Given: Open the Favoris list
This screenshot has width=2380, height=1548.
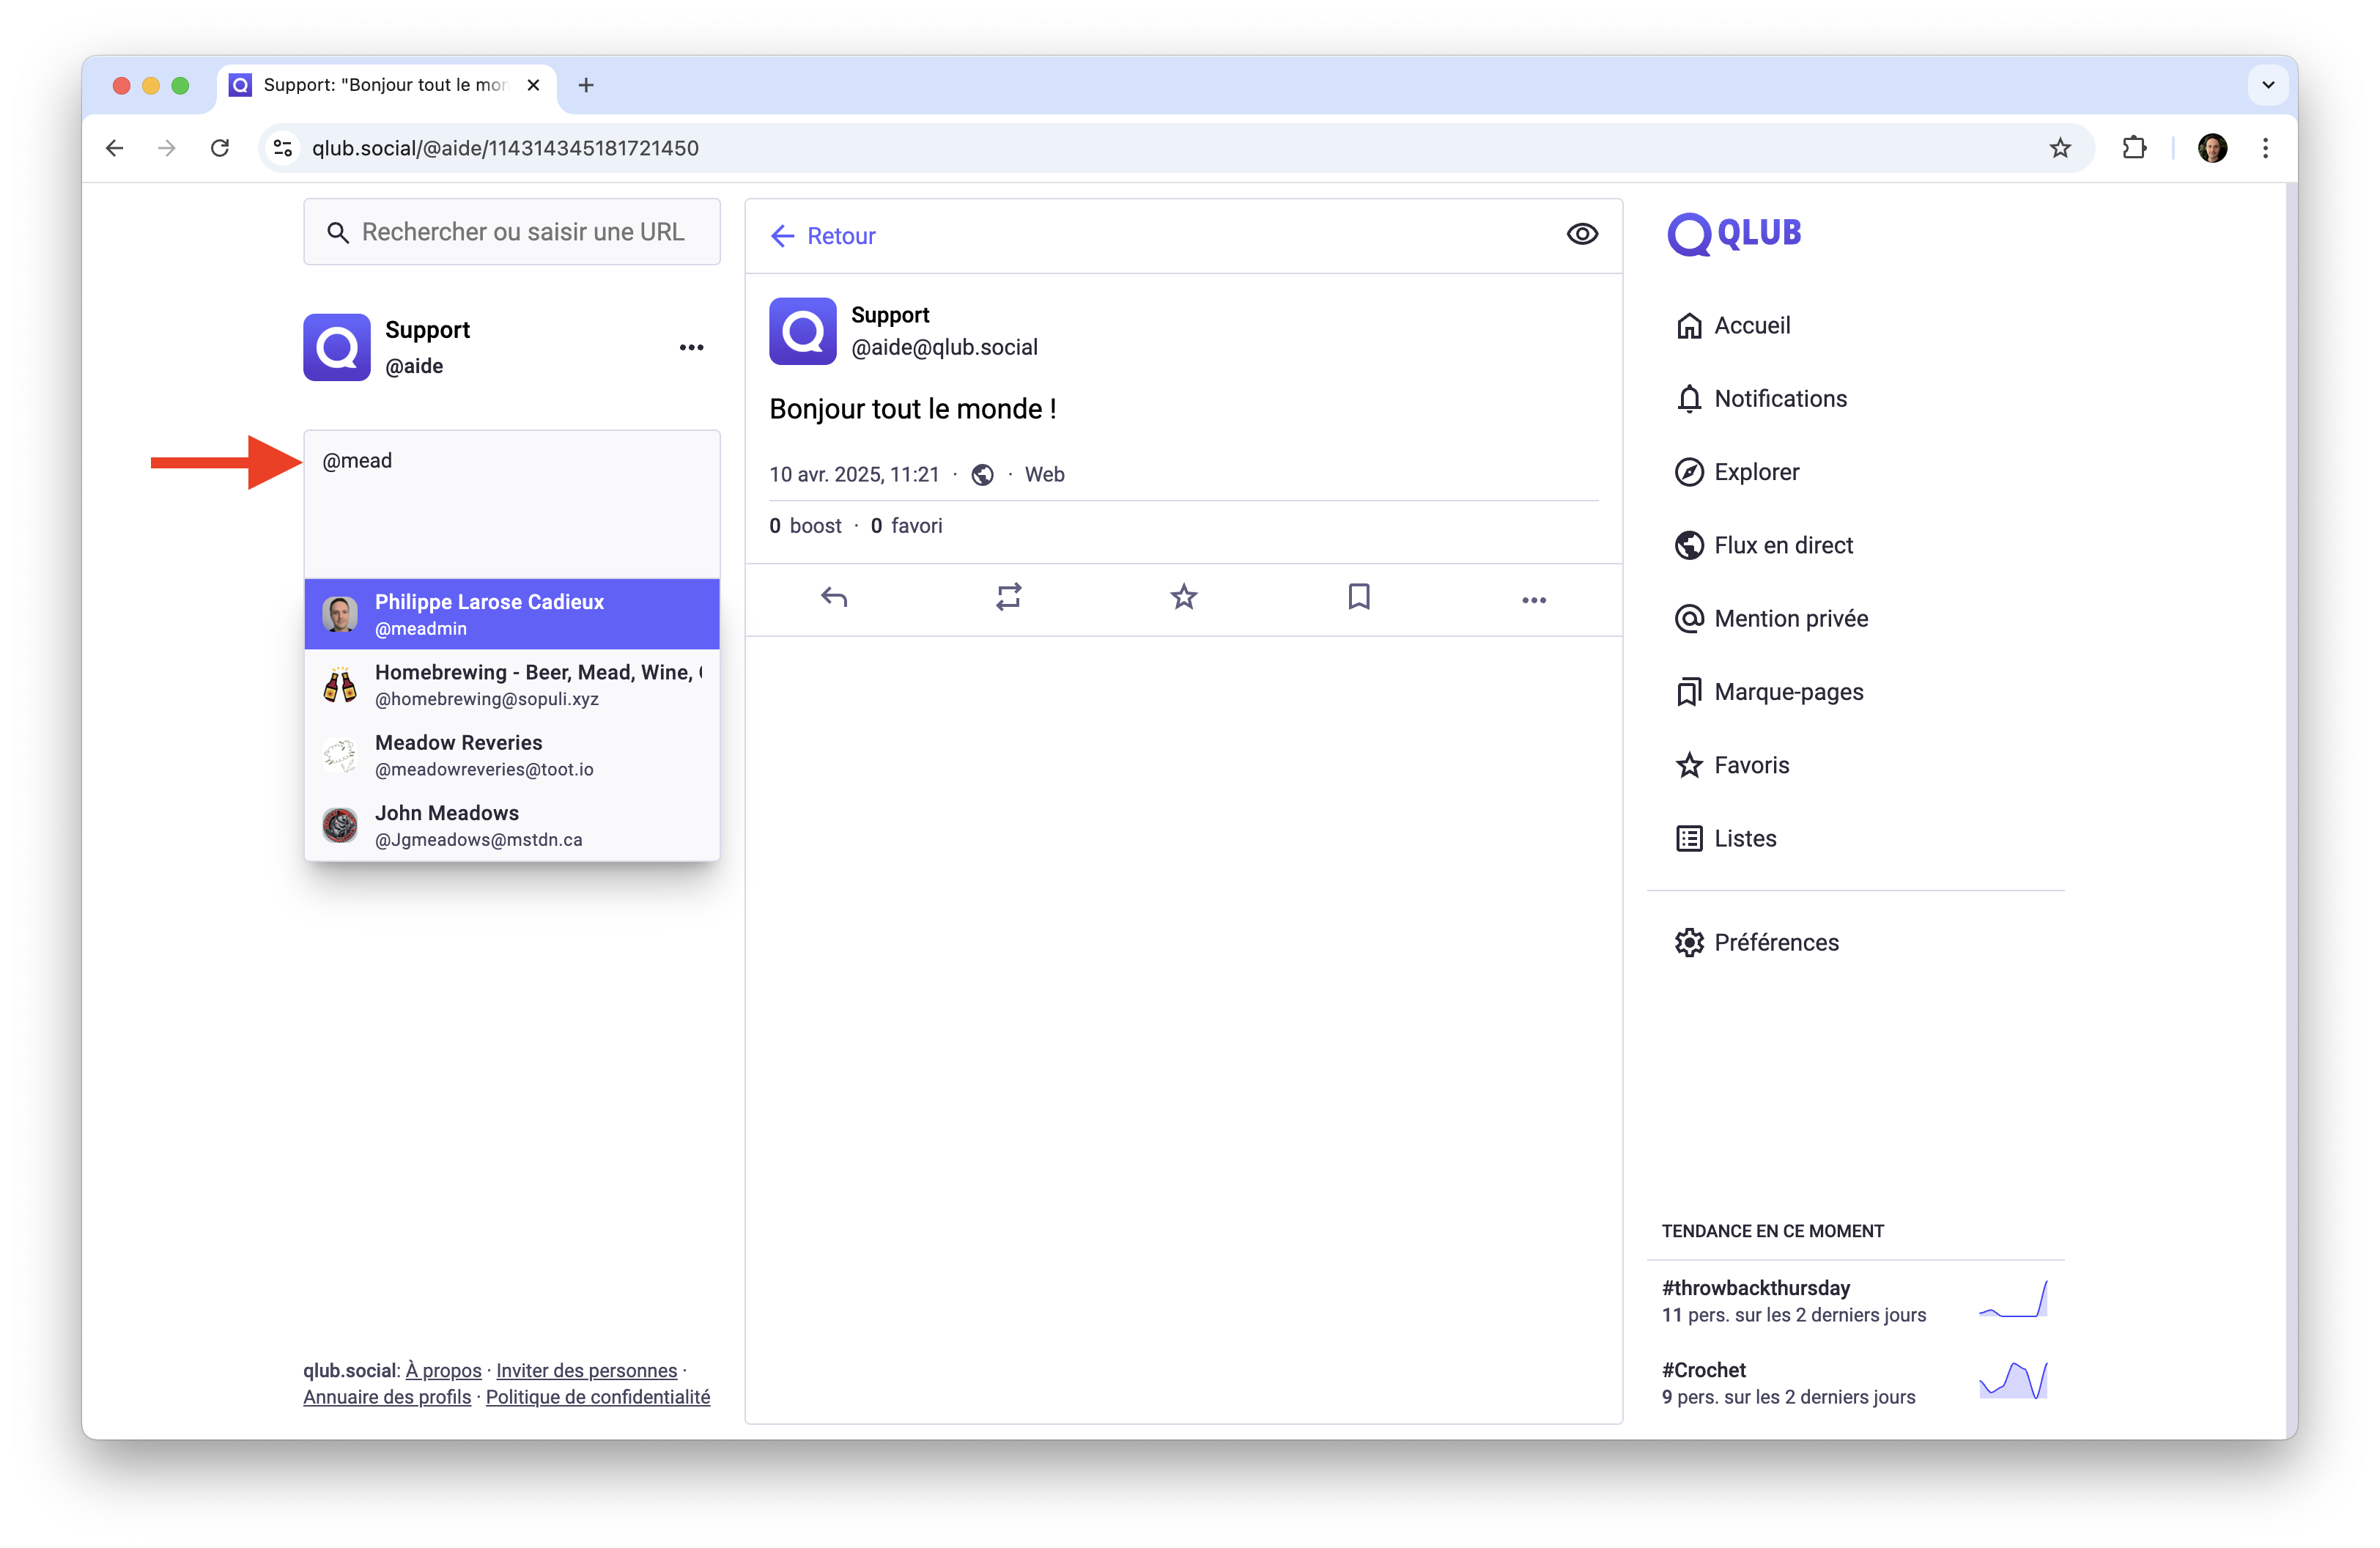Looking at the screenshot, I should click(1732, 765).
